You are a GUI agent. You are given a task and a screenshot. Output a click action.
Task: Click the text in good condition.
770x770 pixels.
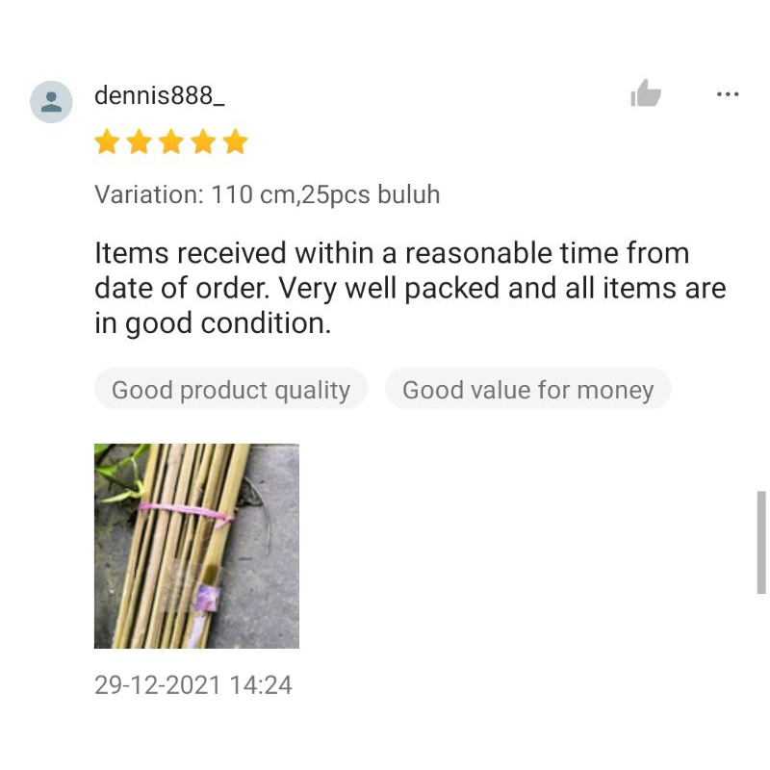click(213, 323)
